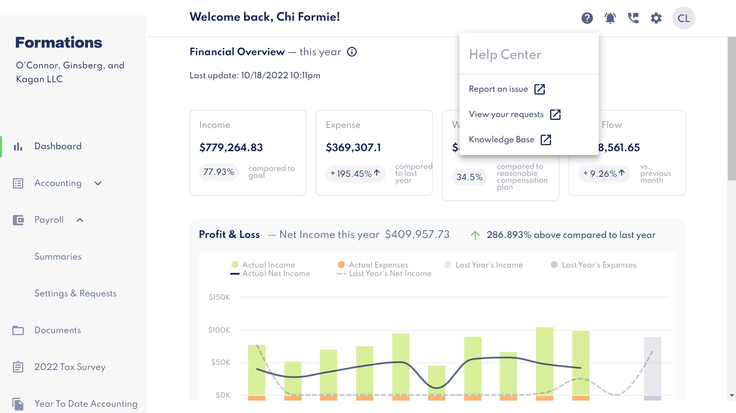Click the page vertical scrollbar thumb
This screenshot has height=413, width=736.
[731, 108]
